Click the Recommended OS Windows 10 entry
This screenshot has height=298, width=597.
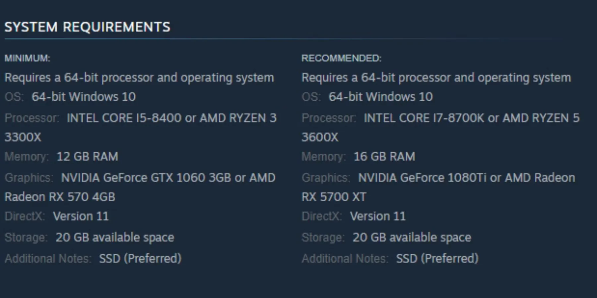[x=380, y=97]
